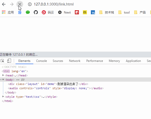The width and height of the screenshot is (151, 119).
Task: Switch to the Elements tab
Action: click(x=24, y=61)
